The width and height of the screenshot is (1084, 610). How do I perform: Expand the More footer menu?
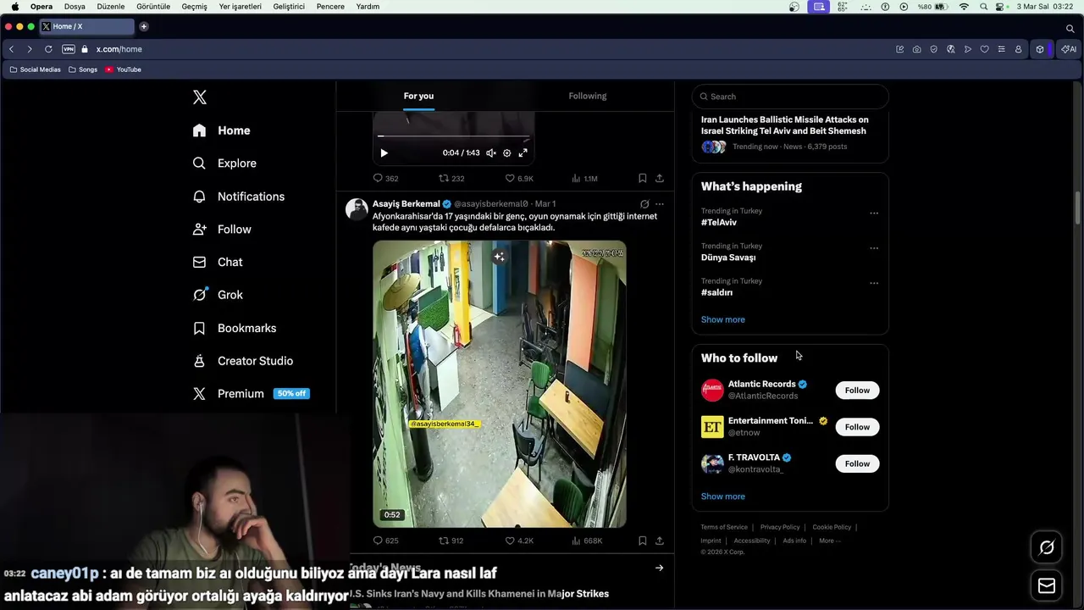828,541
